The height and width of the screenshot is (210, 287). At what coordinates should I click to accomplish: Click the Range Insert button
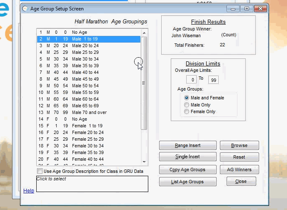coord(188,145)
